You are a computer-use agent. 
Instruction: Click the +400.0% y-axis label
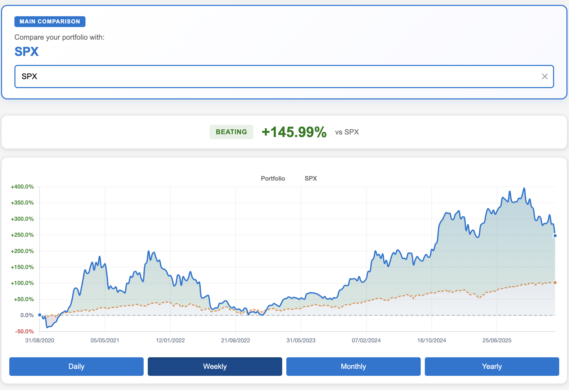22,187
